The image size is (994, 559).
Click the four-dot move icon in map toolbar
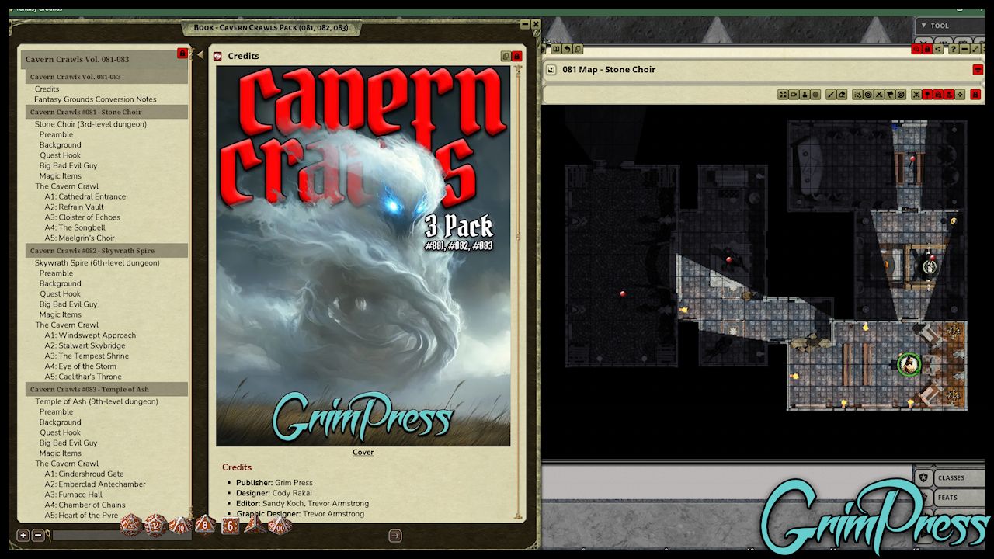[960, 95]
